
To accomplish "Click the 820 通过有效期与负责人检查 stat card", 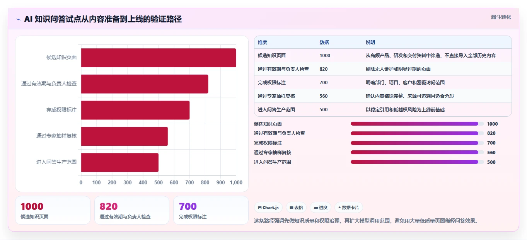I will pos(132,210).
